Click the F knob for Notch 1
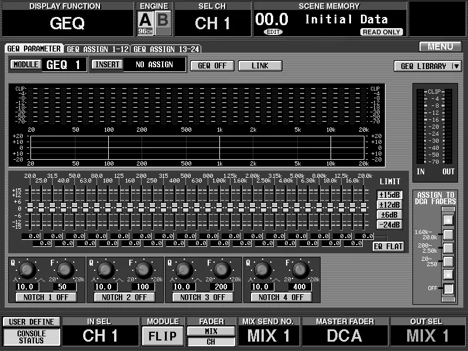The image size is (468, 351). click(x=66, y=270)
